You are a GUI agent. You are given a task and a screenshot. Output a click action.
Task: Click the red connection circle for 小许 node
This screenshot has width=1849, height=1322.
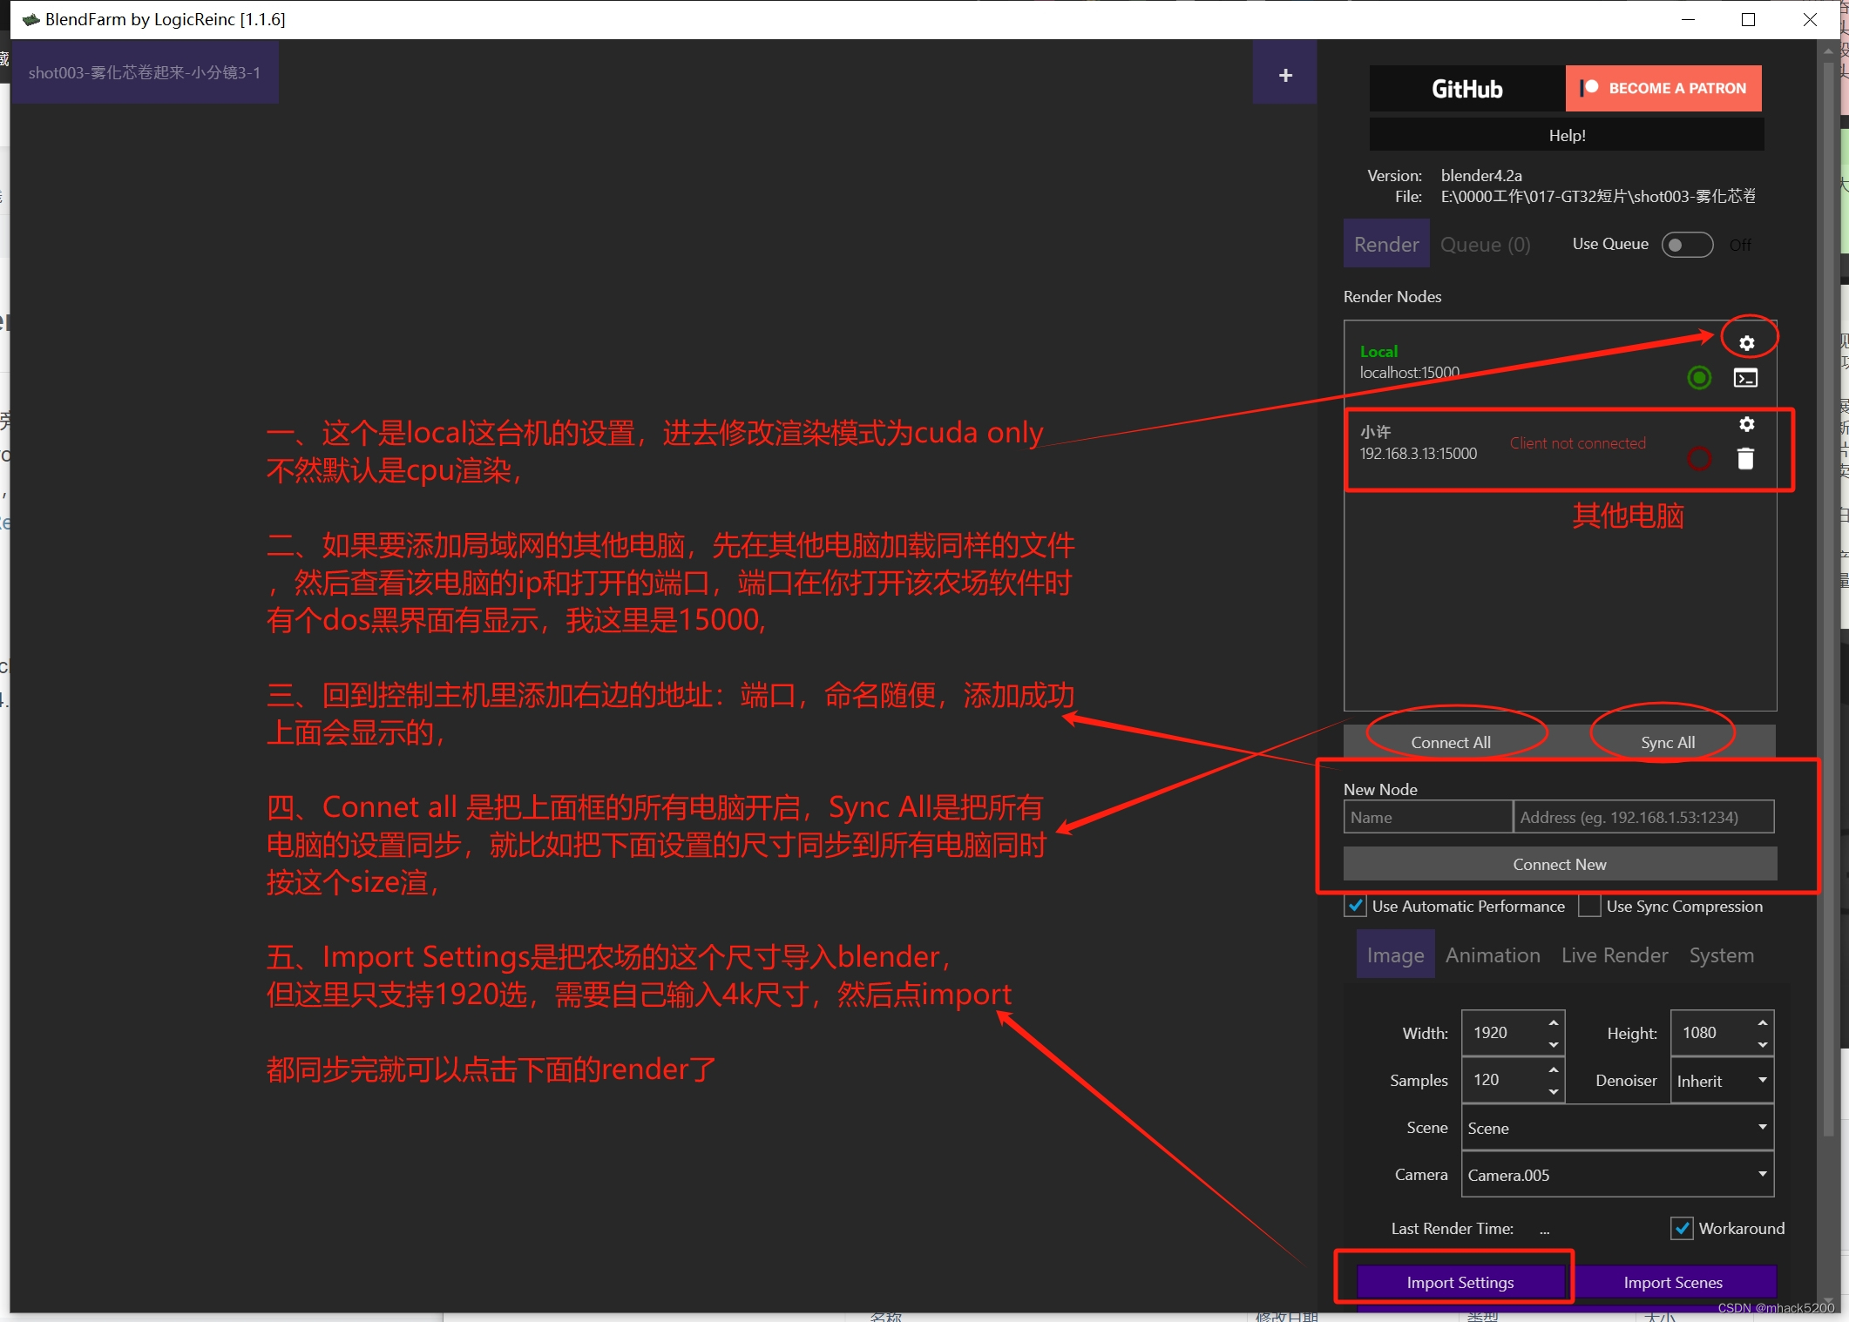pyautogui.click(x=1698, y=459)
